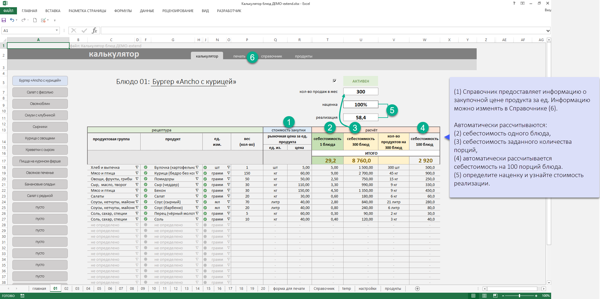The width and height of the screenshot is (600, 299).
Task: Click the Банановые оладьи button
Action: (40, 184)
